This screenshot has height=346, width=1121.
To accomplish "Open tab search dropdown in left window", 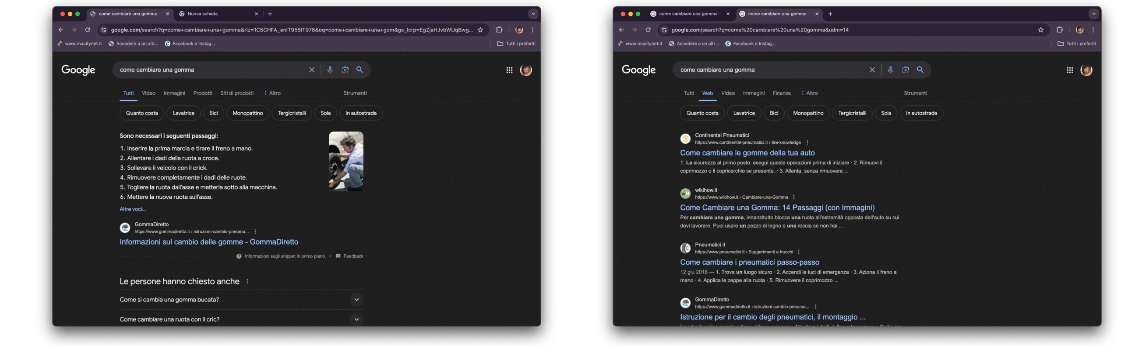I will pyautogui.click(x=533, y=14).
